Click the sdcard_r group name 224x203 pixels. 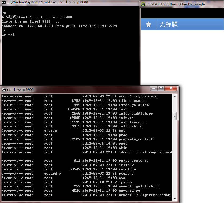point(53,174)
